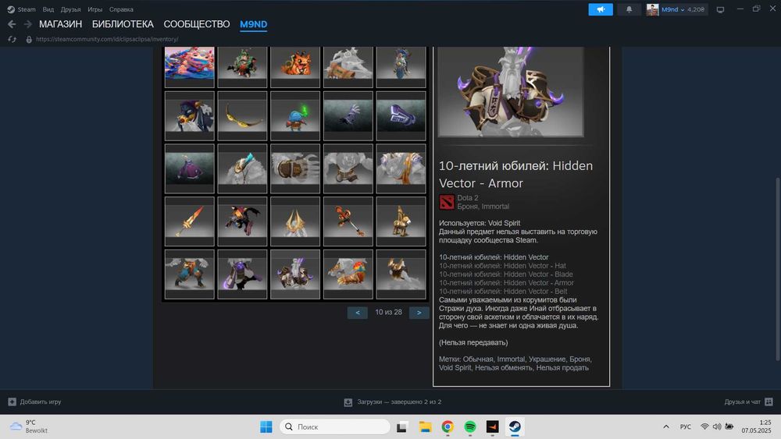This screenshot has height=439, width=781.
Task: Go to previous inventory page
Action: pyautogui.click(x=357, y=313)
